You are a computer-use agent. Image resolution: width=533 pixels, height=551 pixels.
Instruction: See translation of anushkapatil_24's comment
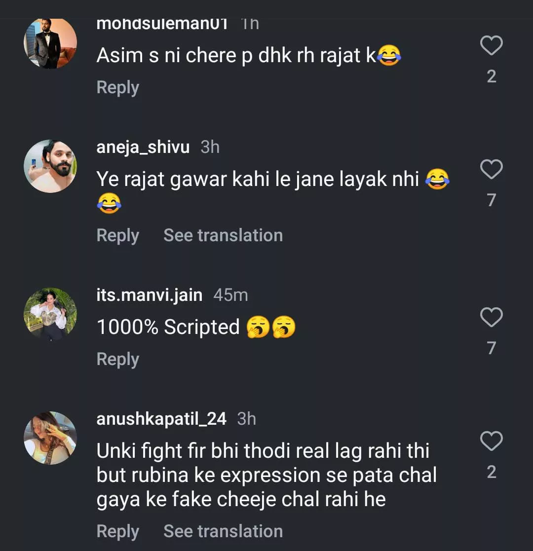click(x=223, y=531)
